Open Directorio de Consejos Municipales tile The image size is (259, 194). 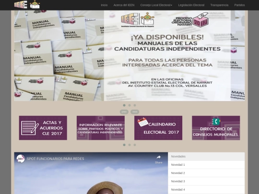coord(216,128)
